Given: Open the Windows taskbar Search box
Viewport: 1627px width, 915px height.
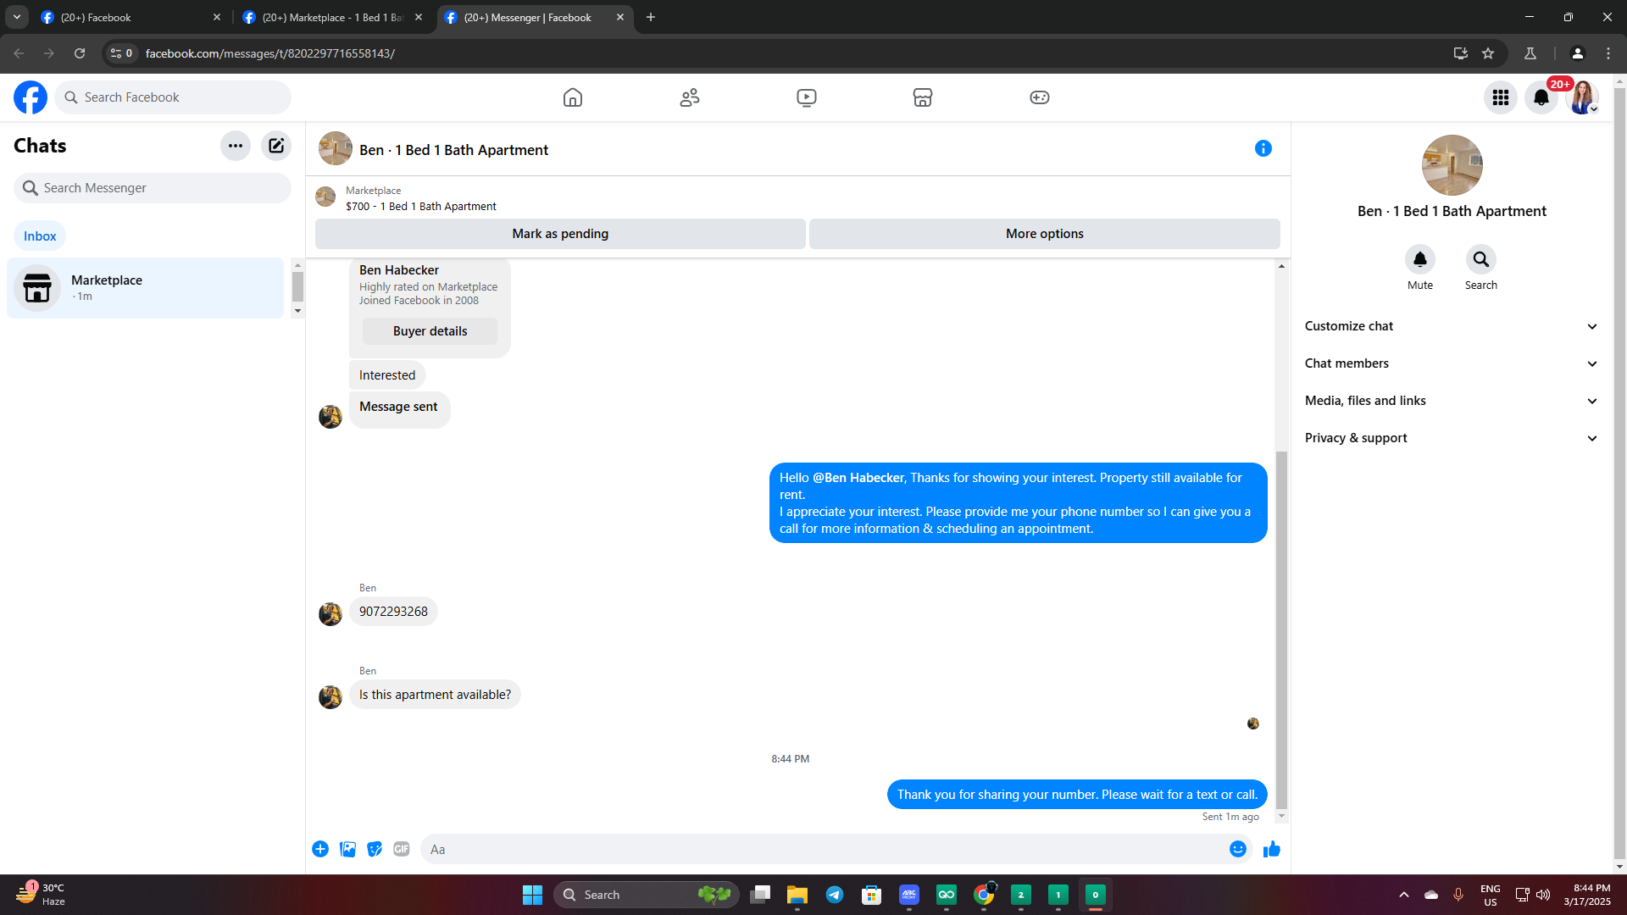Looking at the screenshot, I should click(x=647, y=895).
